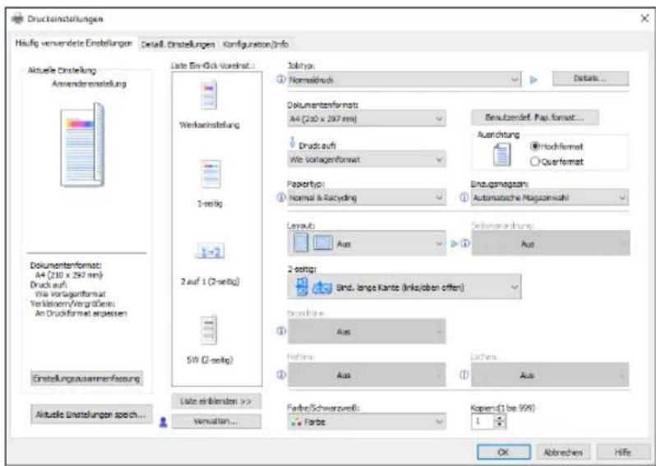Open the Layout dropdown
Viewport: 656px width, 466px height.
pos(367,243)
